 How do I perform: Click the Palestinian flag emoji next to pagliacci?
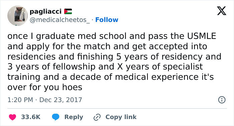click(68, 11)
